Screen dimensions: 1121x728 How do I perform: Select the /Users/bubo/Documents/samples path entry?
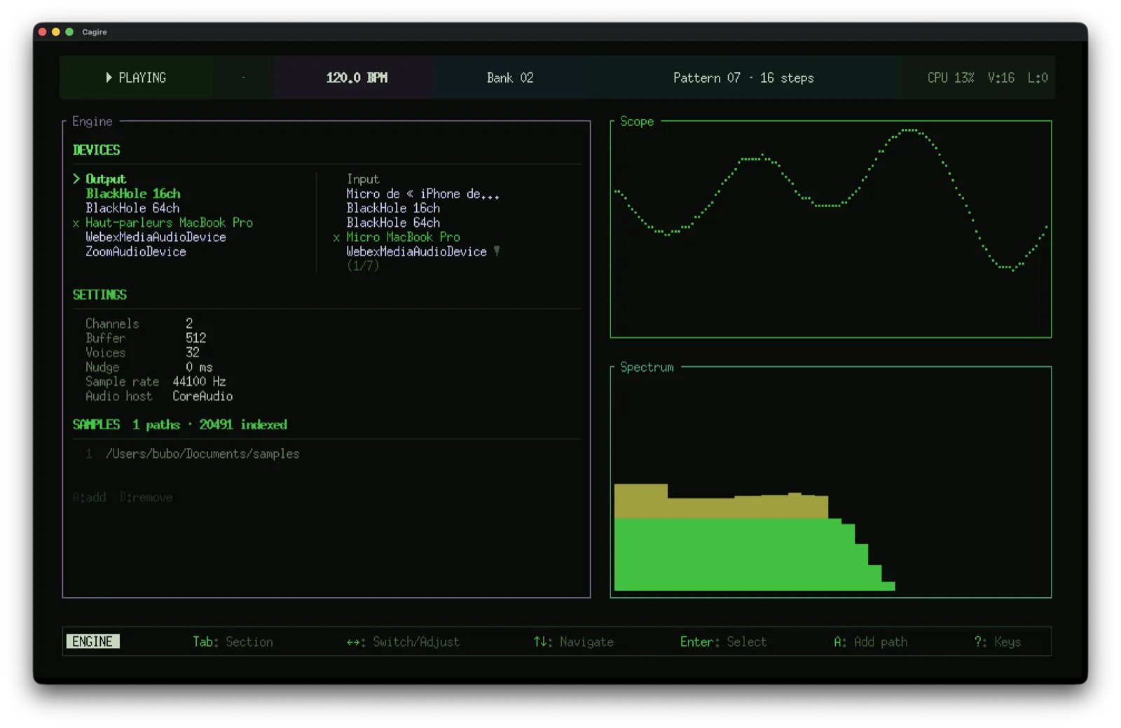coord(202,454)
